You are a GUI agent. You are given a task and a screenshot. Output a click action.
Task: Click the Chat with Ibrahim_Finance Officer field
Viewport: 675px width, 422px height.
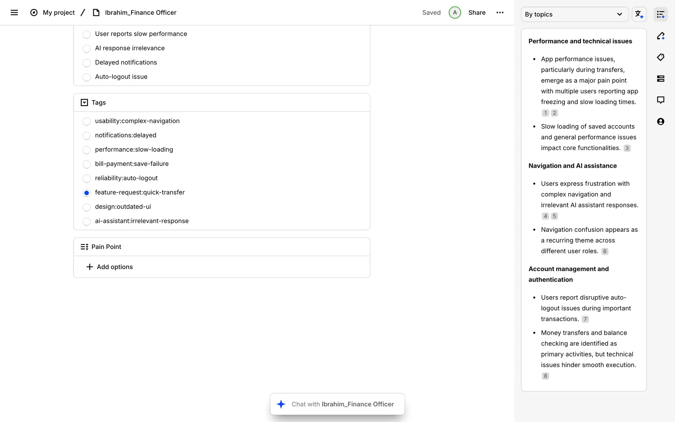coord(342,404)
